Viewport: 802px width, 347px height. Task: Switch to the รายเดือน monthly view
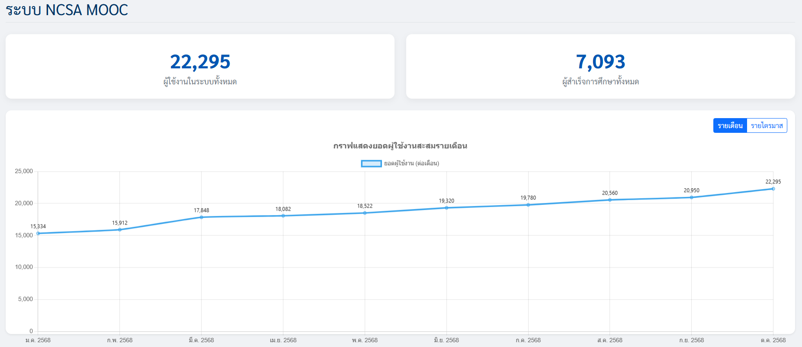(x=730, y=125)
